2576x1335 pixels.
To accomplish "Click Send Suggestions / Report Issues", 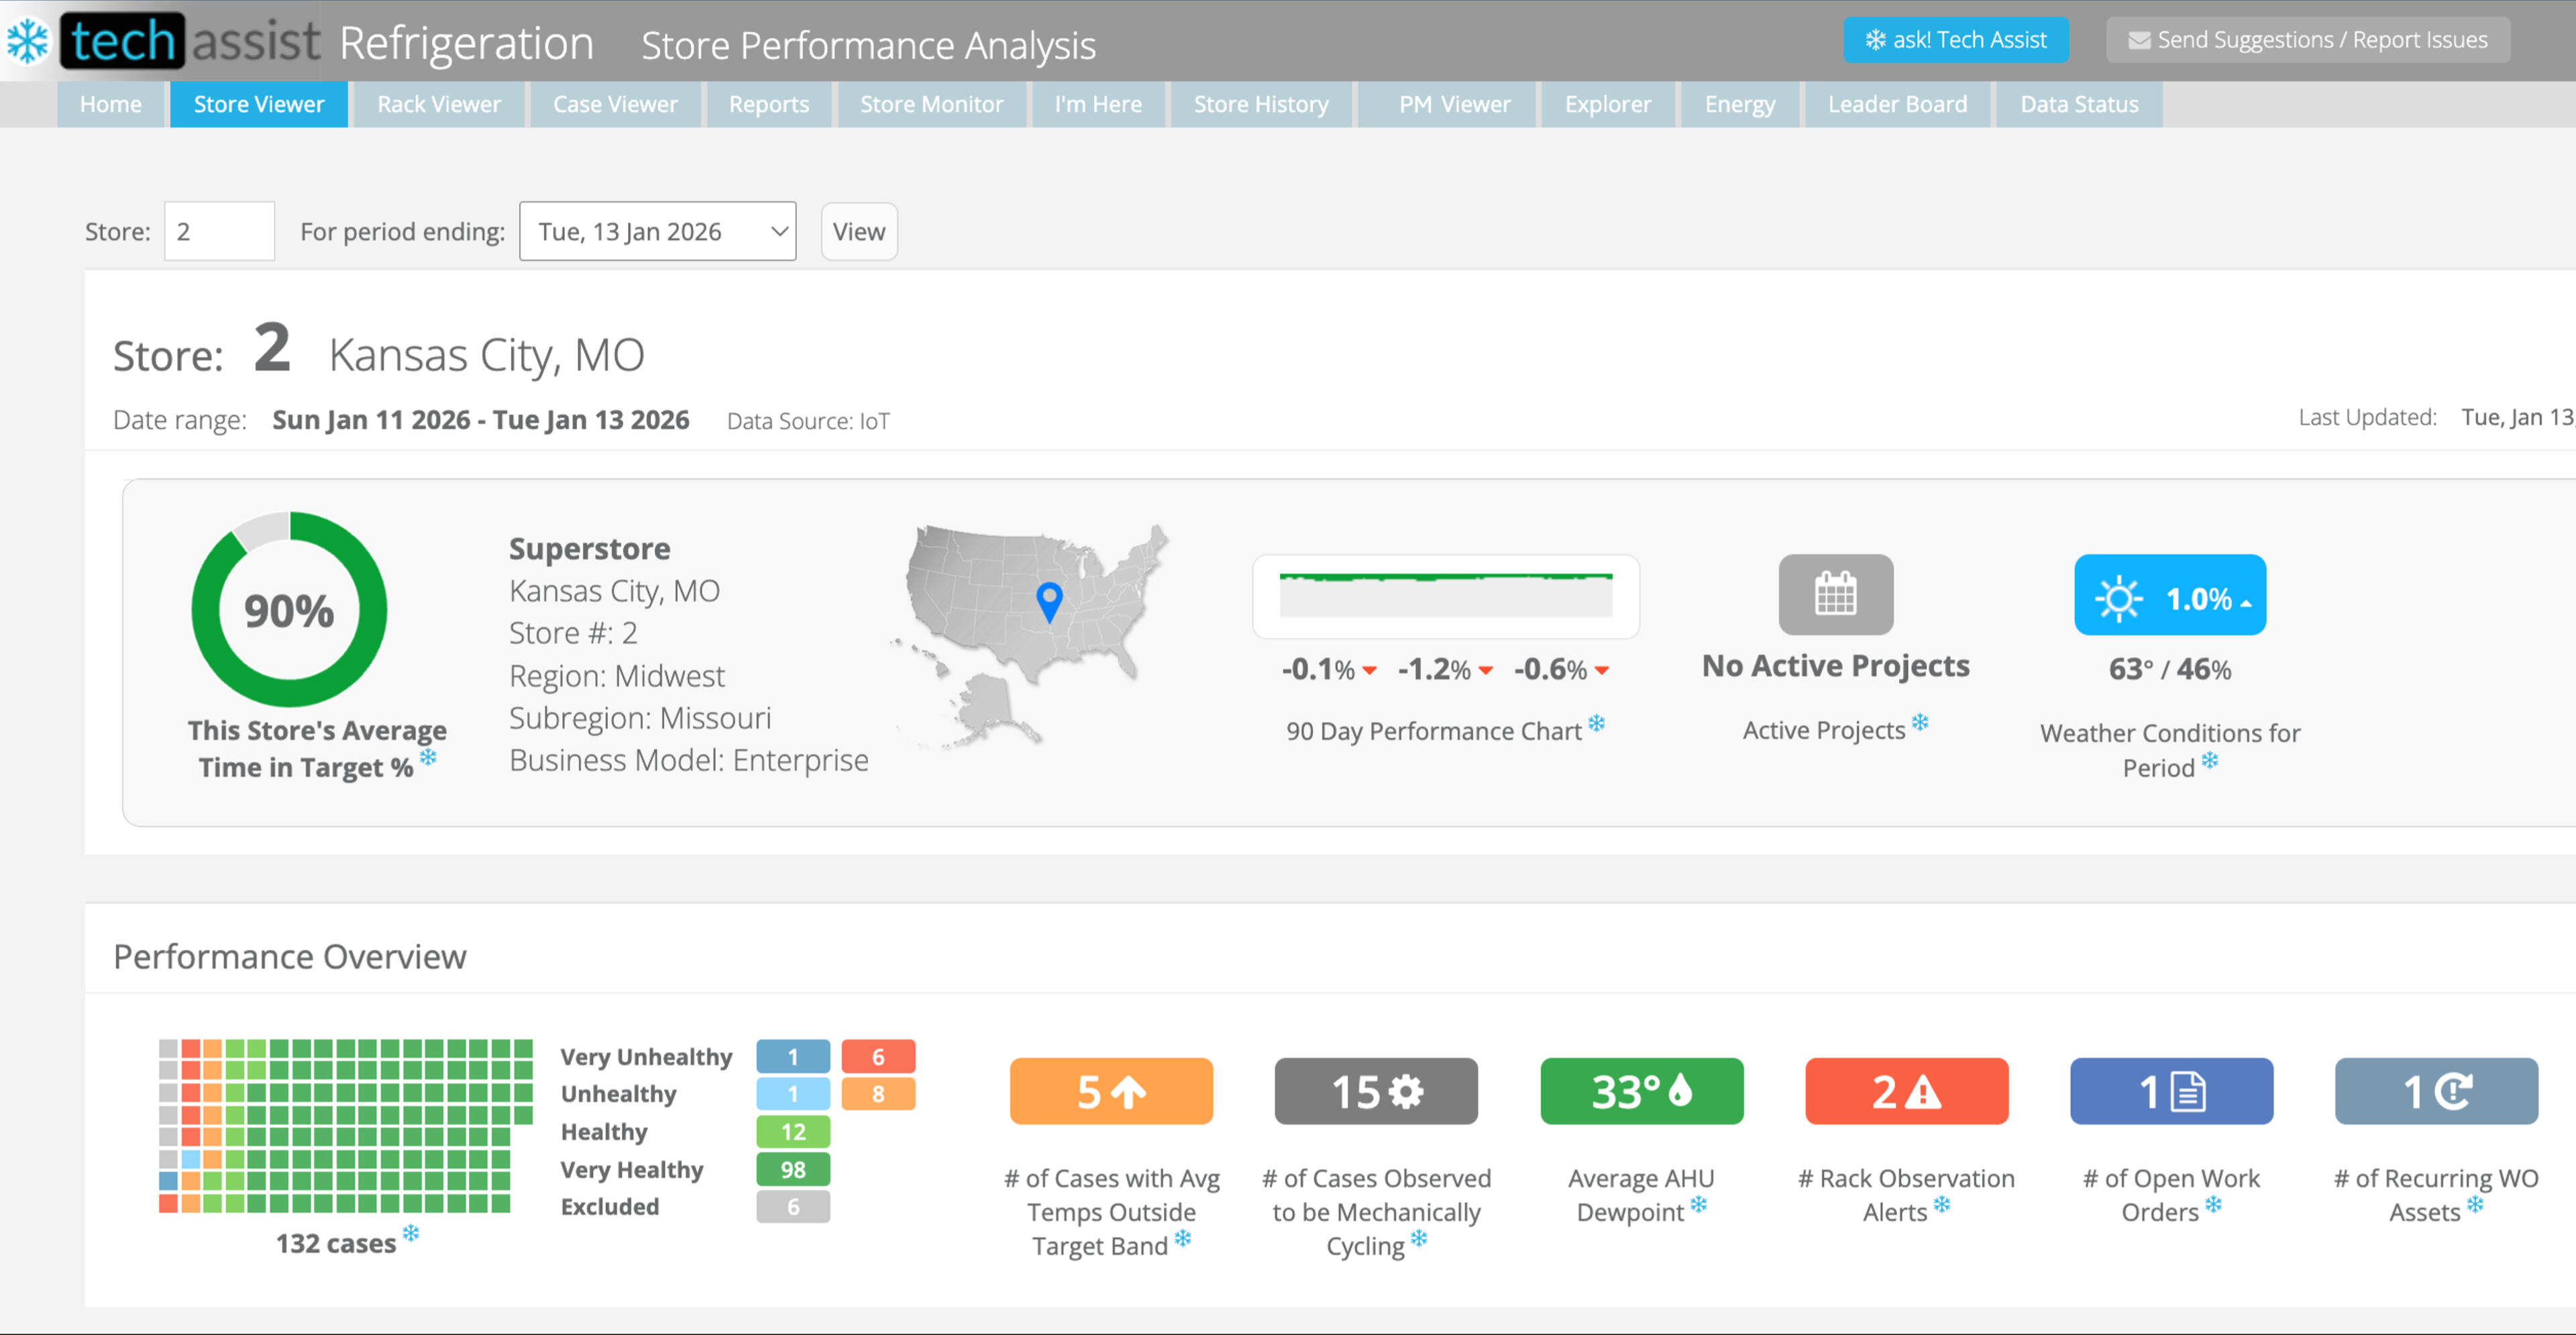I will coord(2307,40).
